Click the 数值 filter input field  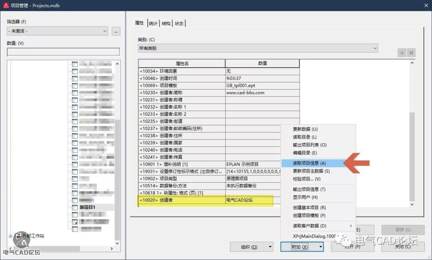(x=63, y=52)
